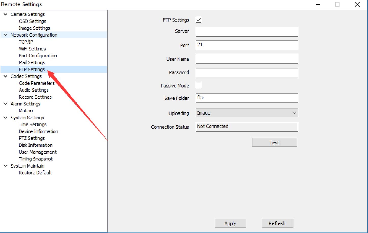The height and width of the screenshot is (233, 368).
Task: Open the Uploading dropdown list
Action: (x=247, y=113)
